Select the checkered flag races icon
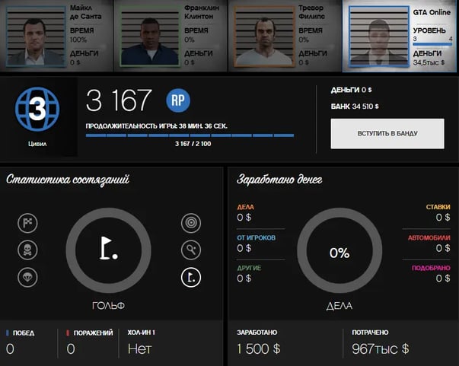Screen dimensions: 459x366 [27, 223]
